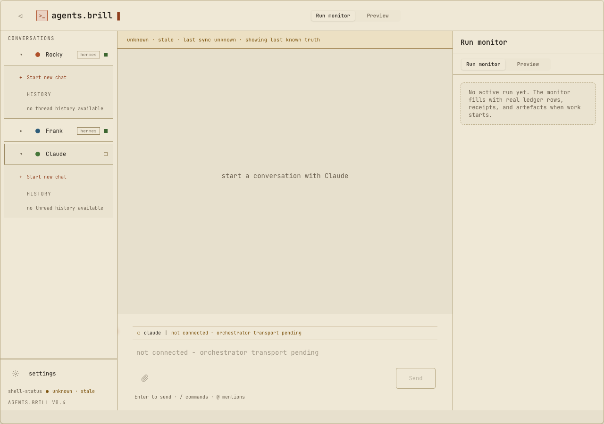Image resolution: width=604 pixels, height=424 pixels.
Task: Click the settings gear icon
Action: pyautogui.click(x=16, y=374)
